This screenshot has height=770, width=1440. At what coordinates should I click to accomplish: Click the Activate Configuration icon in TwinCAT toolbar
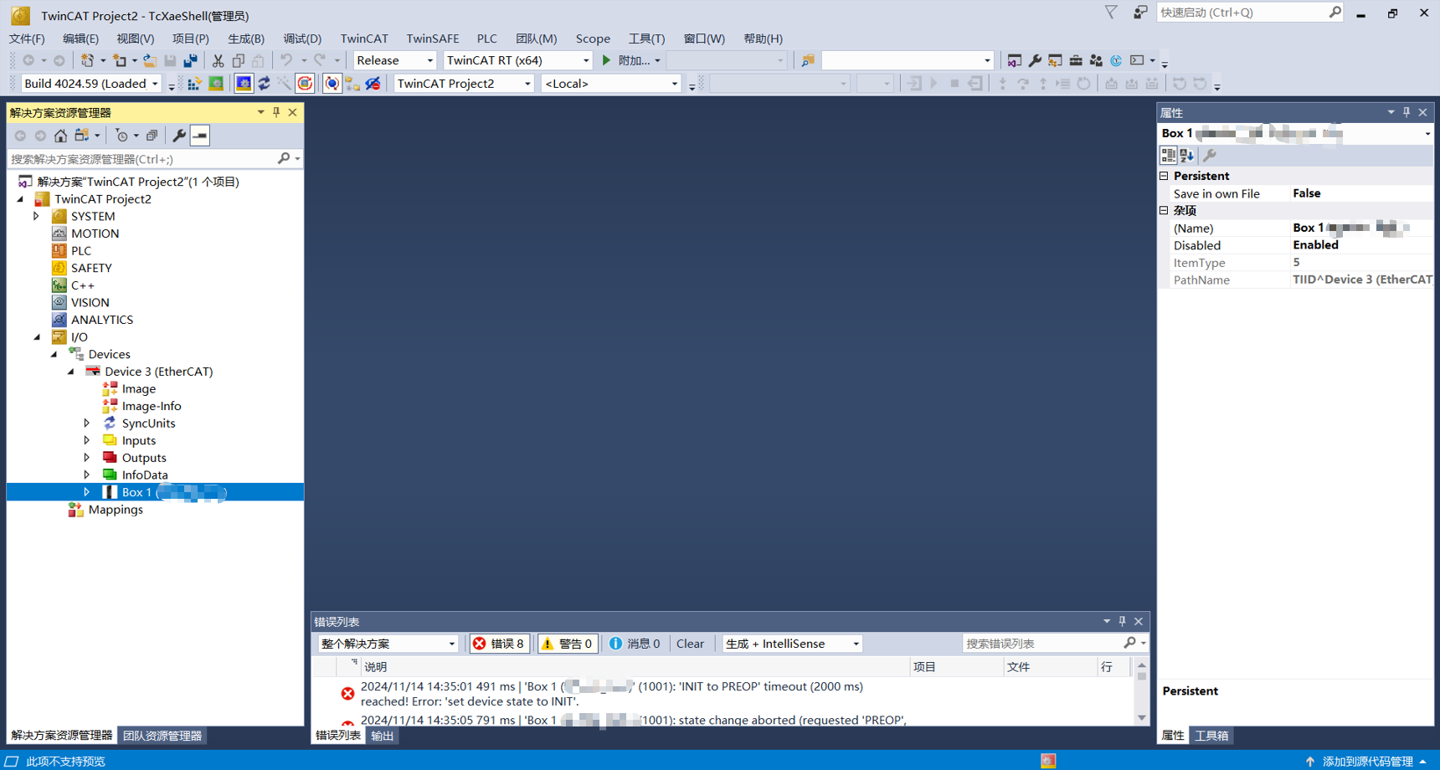click(194, 84)
